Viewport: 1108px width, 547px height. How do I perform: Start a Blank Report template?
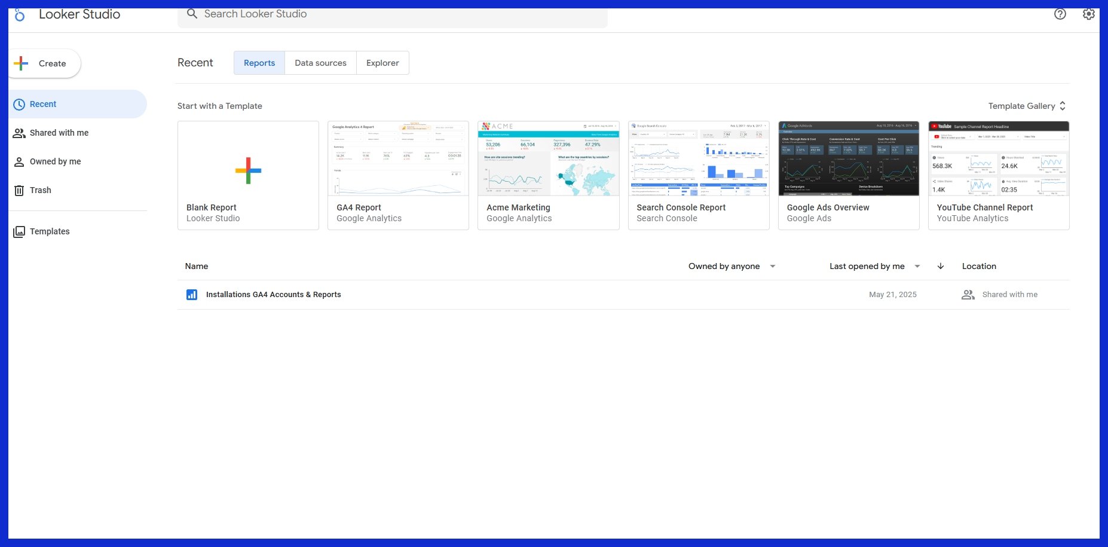pos(248,175)
